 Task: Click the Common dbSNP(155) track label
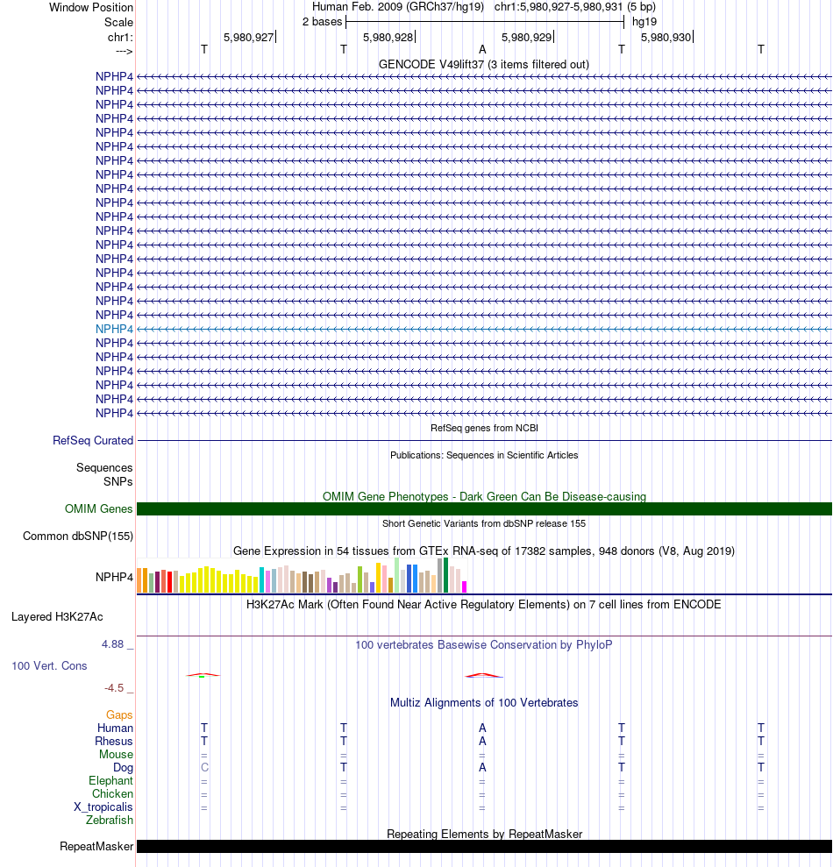point(78,537)
